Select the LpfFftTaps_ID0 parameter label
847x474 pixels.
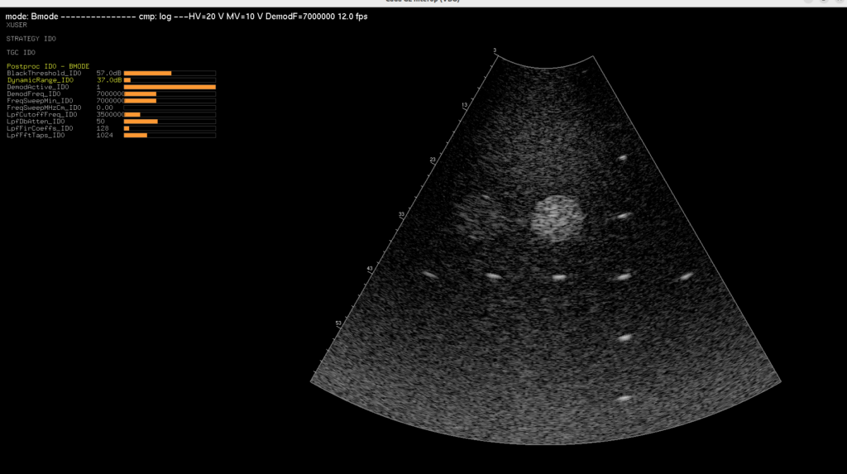pos(36,135)
